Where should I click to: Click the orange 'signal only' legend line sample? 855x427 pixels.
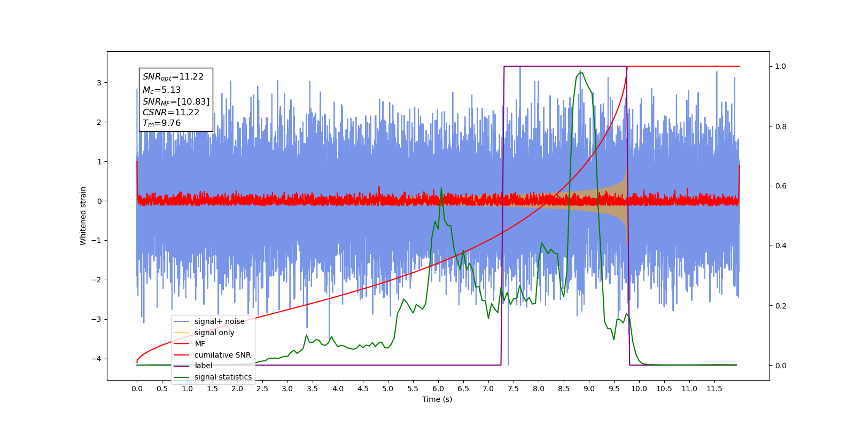pos(182,333)
